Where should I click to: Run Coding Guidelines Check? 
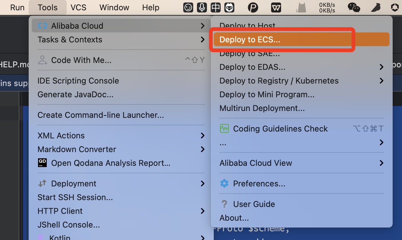point(301,129)
